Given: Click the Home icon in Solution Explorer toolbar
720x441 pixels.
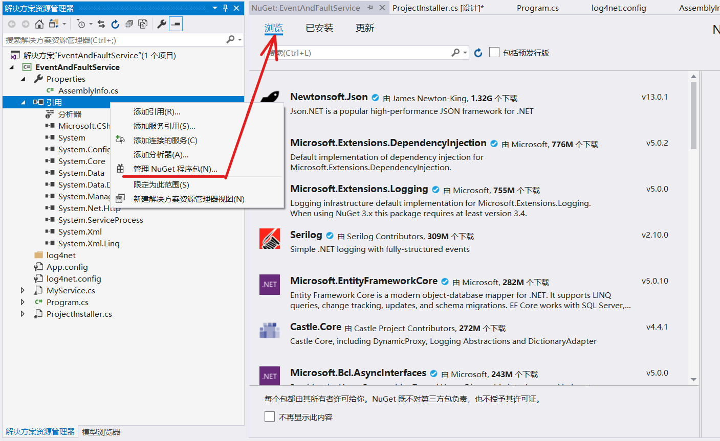Looking at the screenshot, I should (x=39, y=24).
